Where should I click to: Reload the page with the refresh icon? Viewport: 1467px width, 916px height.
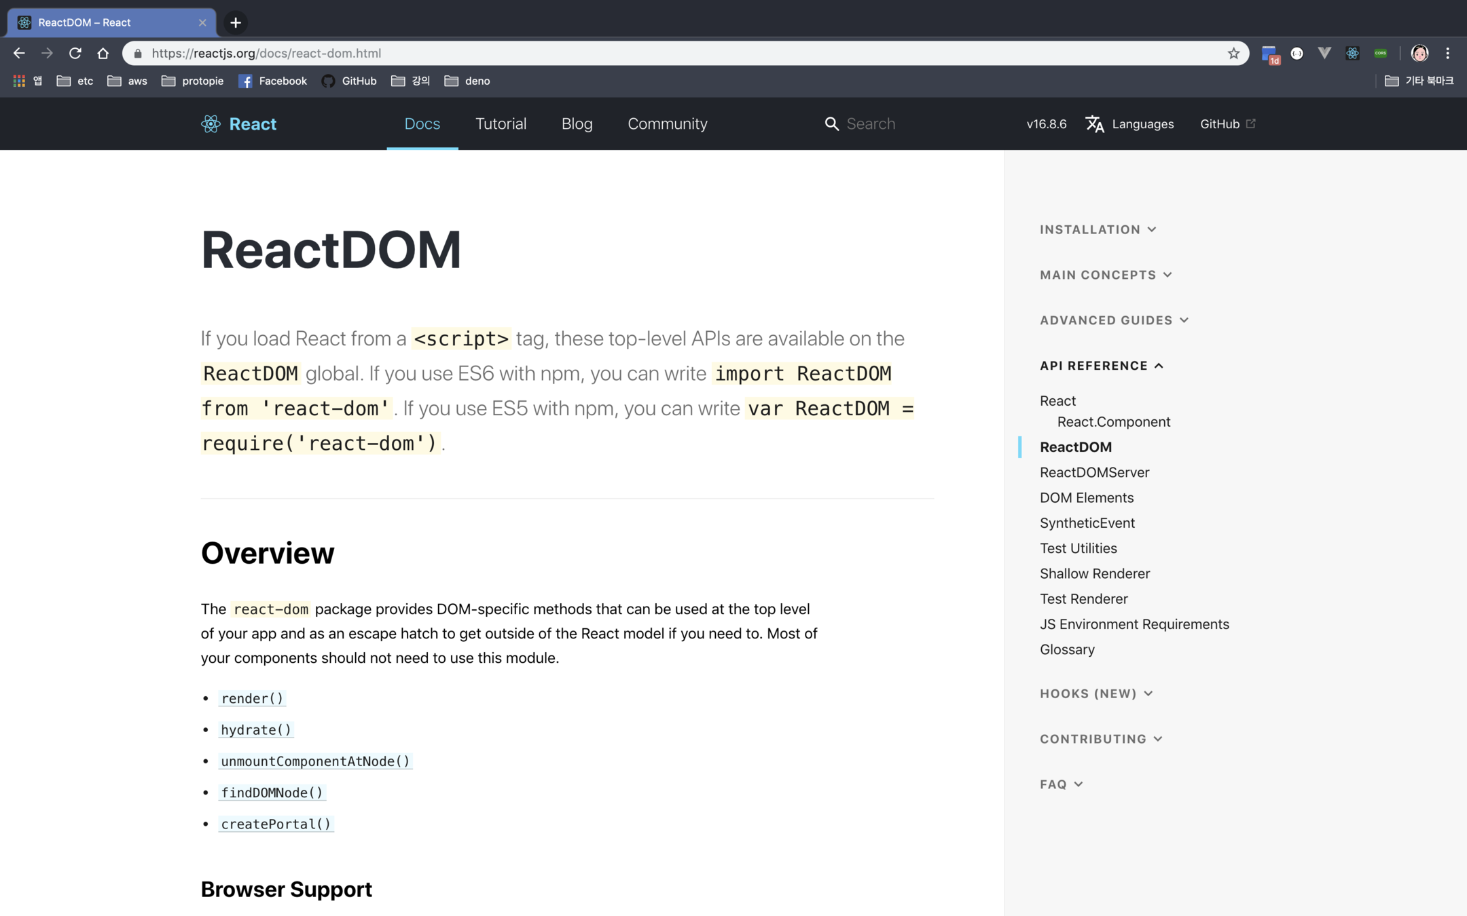point(75,53)
